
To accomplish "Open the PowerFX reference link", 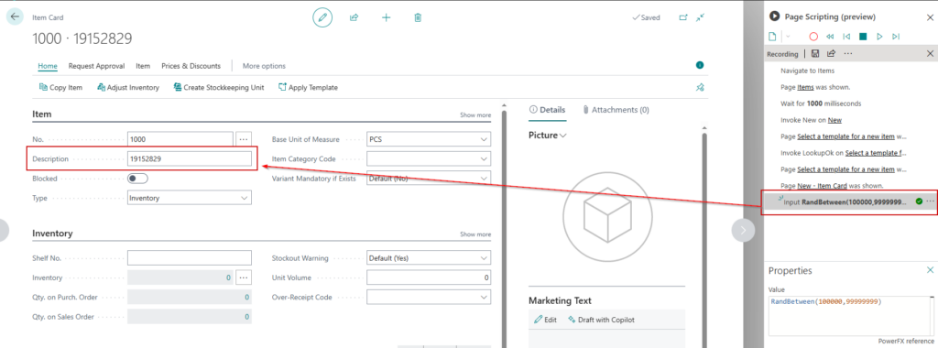I will click(x=906, y=341).
